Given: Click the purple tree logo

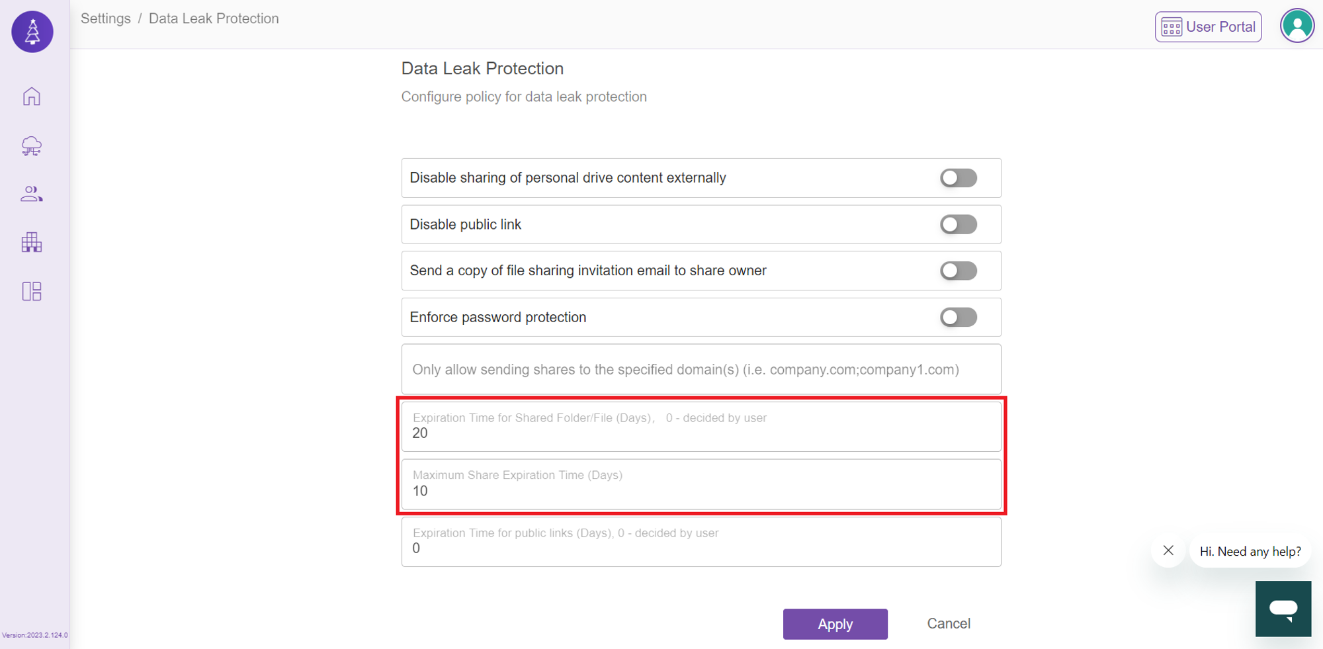Looking at the screenshot, I should [x=32, y=31].
